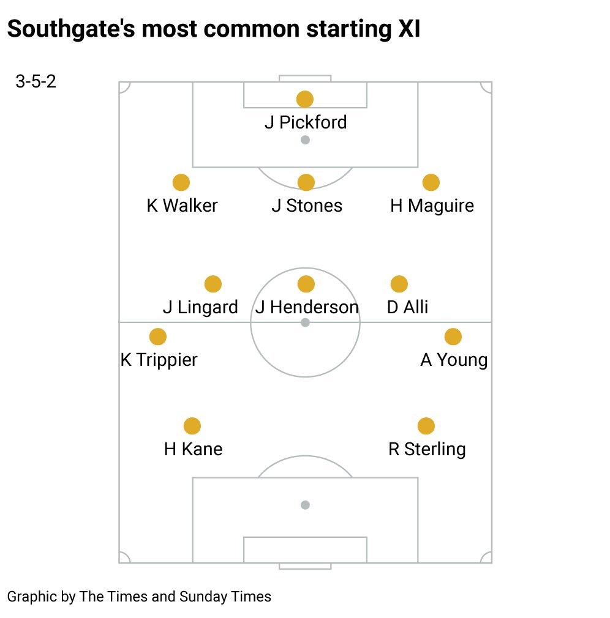This screenshot has width=610, height=618.
Task: Click the grey penalty spot near bottom goal
Action: [305, 505]
